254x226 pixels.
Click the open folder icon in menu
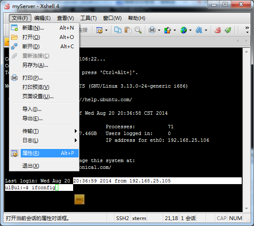[14, 37]
